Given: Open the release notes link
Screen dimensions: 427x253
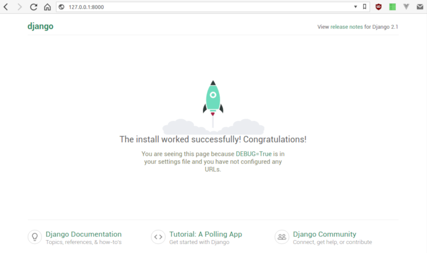Looking at the screenshot, I should pyautogui.click(x=347, y=27).
